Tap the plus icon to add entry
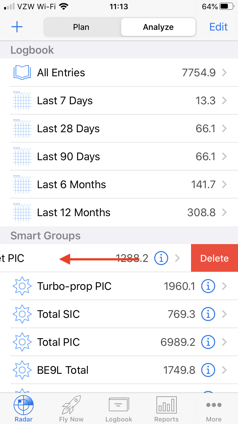Viewport: 238px width, 424px height. (17, 27)
